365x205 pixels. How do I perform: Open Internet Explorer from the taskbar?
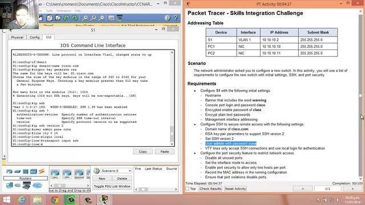tap(22, 200)
